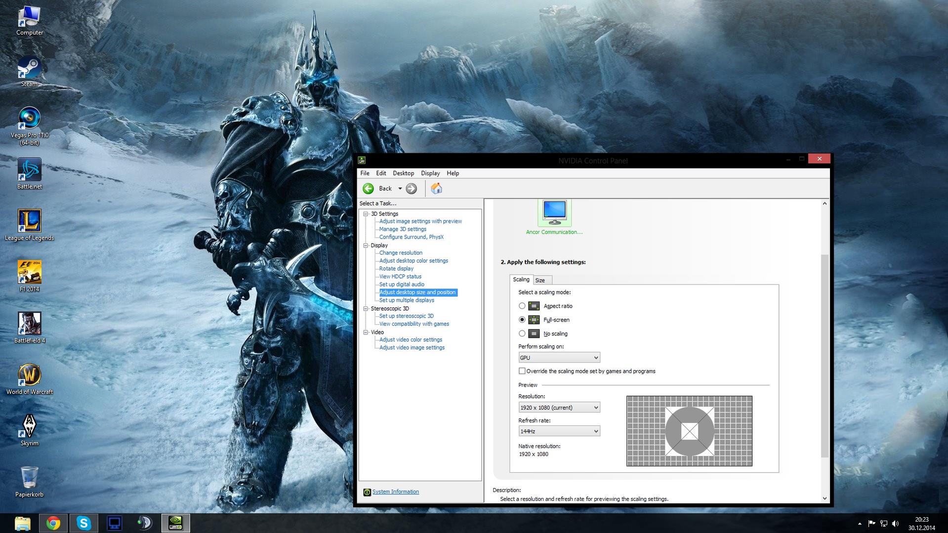Enable override scaling mode set by games
948x533 pixels.
[522, 371]
